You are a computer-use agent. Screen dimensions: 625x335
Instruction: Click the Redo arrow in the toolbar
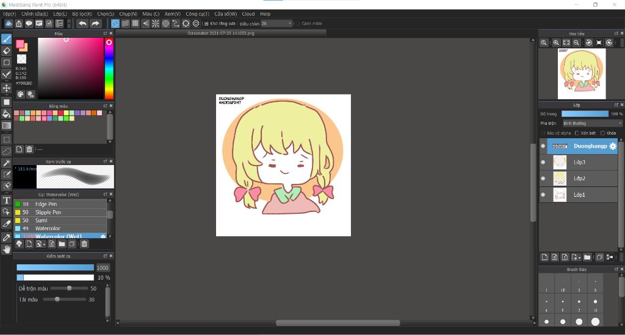point(95,24)
